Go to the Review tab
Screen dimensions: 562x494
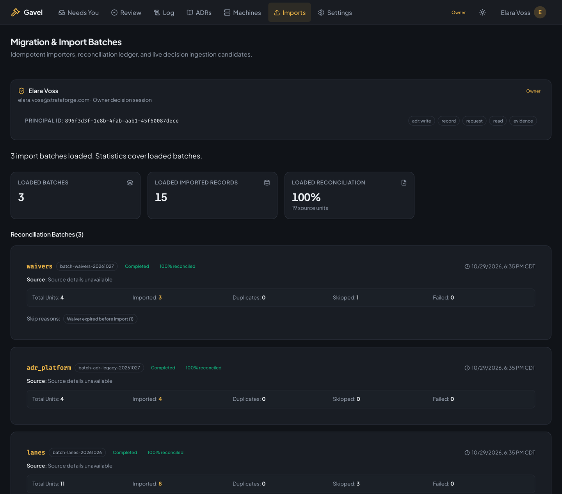click(126, 12)
